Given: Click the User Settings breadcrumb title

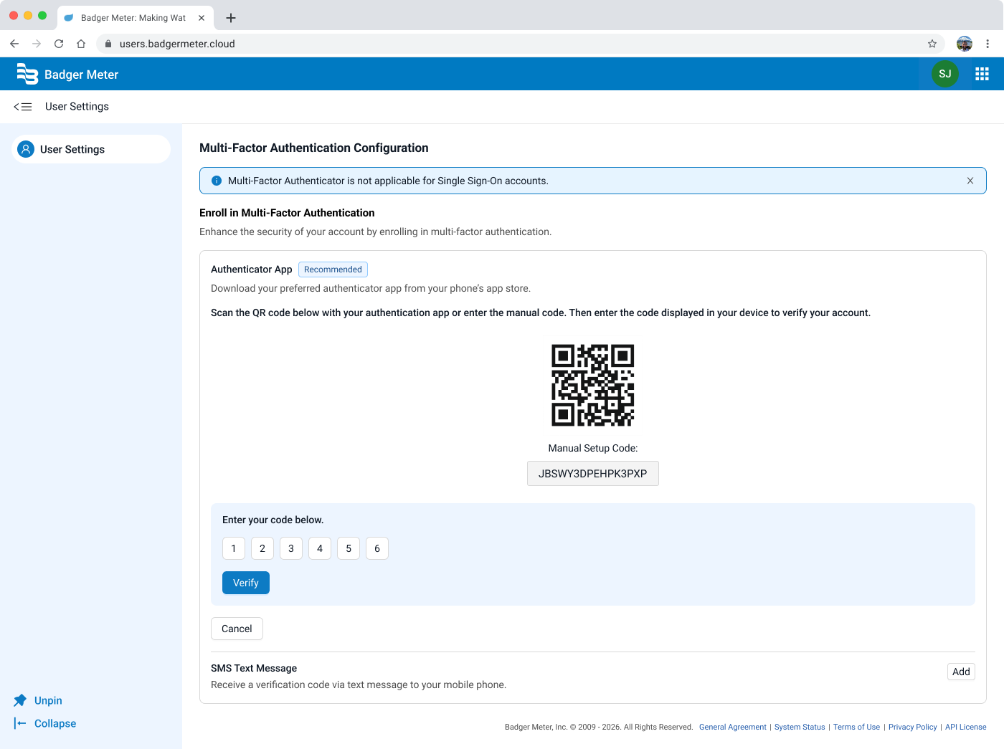Looking at the screenshot, I should (x=77, y=107).
